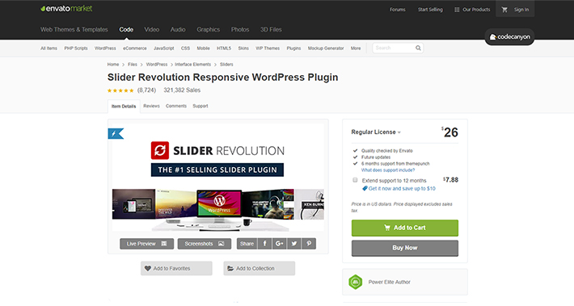
Task: Click the Slider Revolution preview image
Action: coord(217,178)
